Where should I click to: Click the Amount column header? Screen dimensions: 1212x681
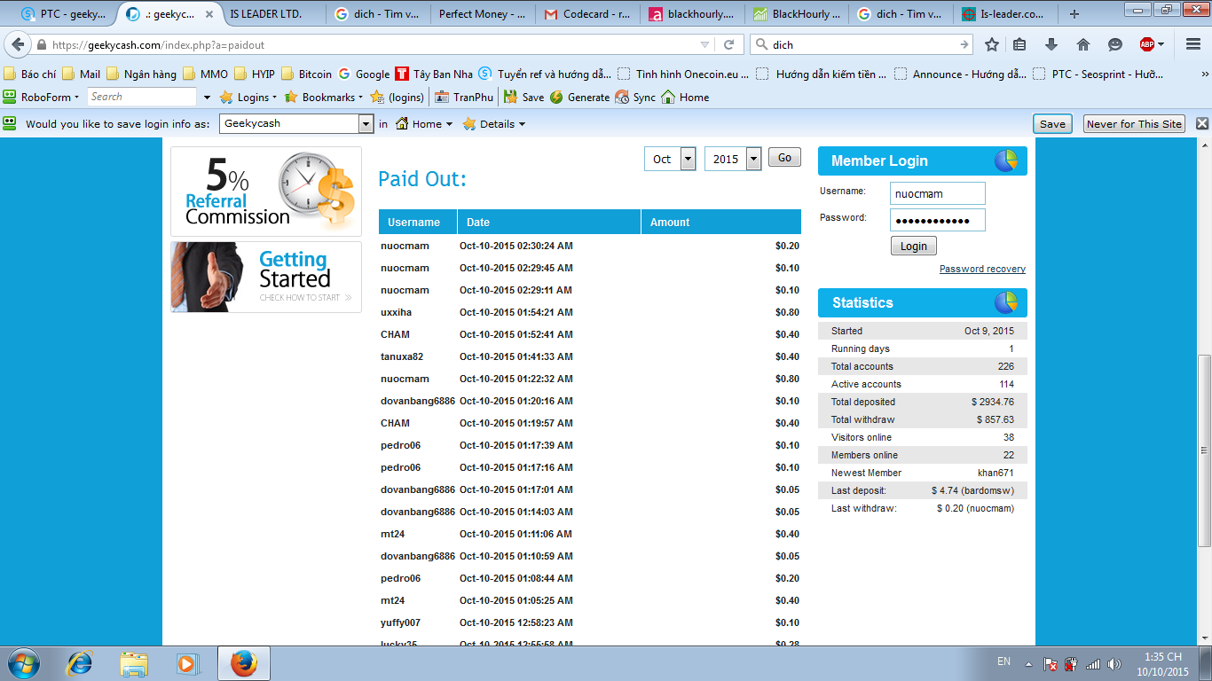point(721,223)
